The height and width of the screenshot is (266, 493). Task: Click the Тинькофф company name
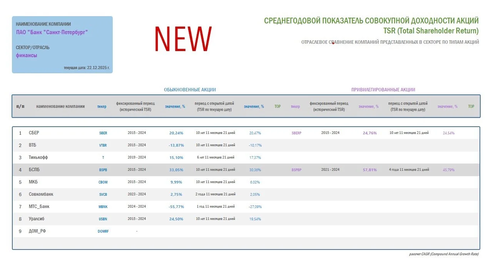click(38, 157)
